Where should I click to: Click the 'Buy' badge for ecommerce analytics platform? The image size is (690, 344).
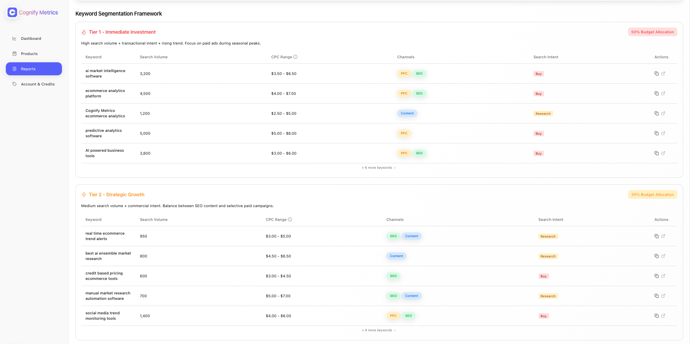(539, 93)
